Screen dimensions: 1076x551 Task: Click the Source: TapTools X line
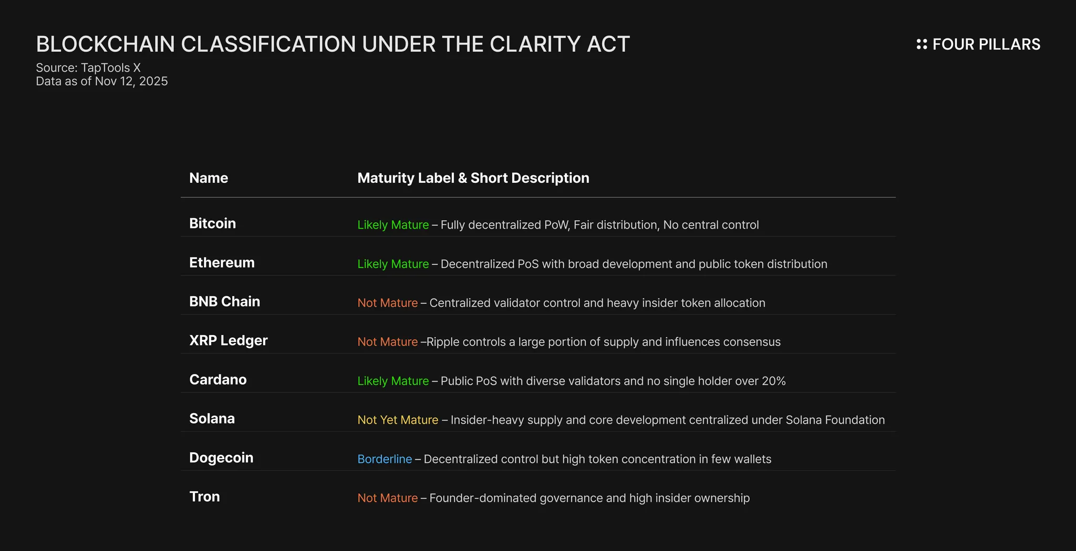pos(88,68)
